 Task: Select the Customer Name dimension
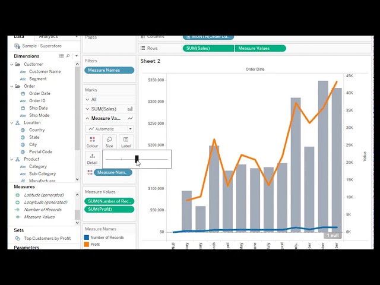click(x=45, y=71)
